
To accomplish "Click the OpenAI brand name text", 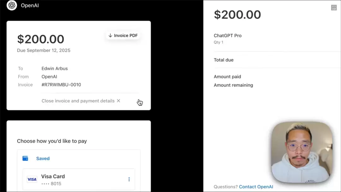I will pos(30,5).
